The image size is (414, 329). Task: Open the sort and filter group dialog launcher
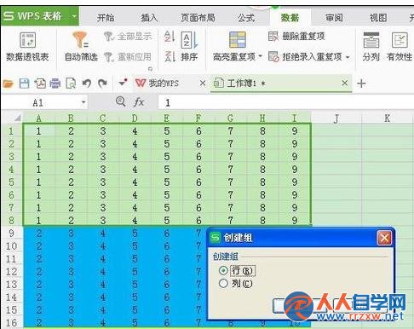(x=150, y=69)
